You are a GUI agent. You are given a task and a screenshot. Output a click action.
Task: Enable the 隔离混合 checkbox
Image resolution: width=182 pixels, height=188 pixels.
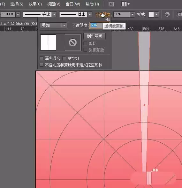[x=42, y=58]
